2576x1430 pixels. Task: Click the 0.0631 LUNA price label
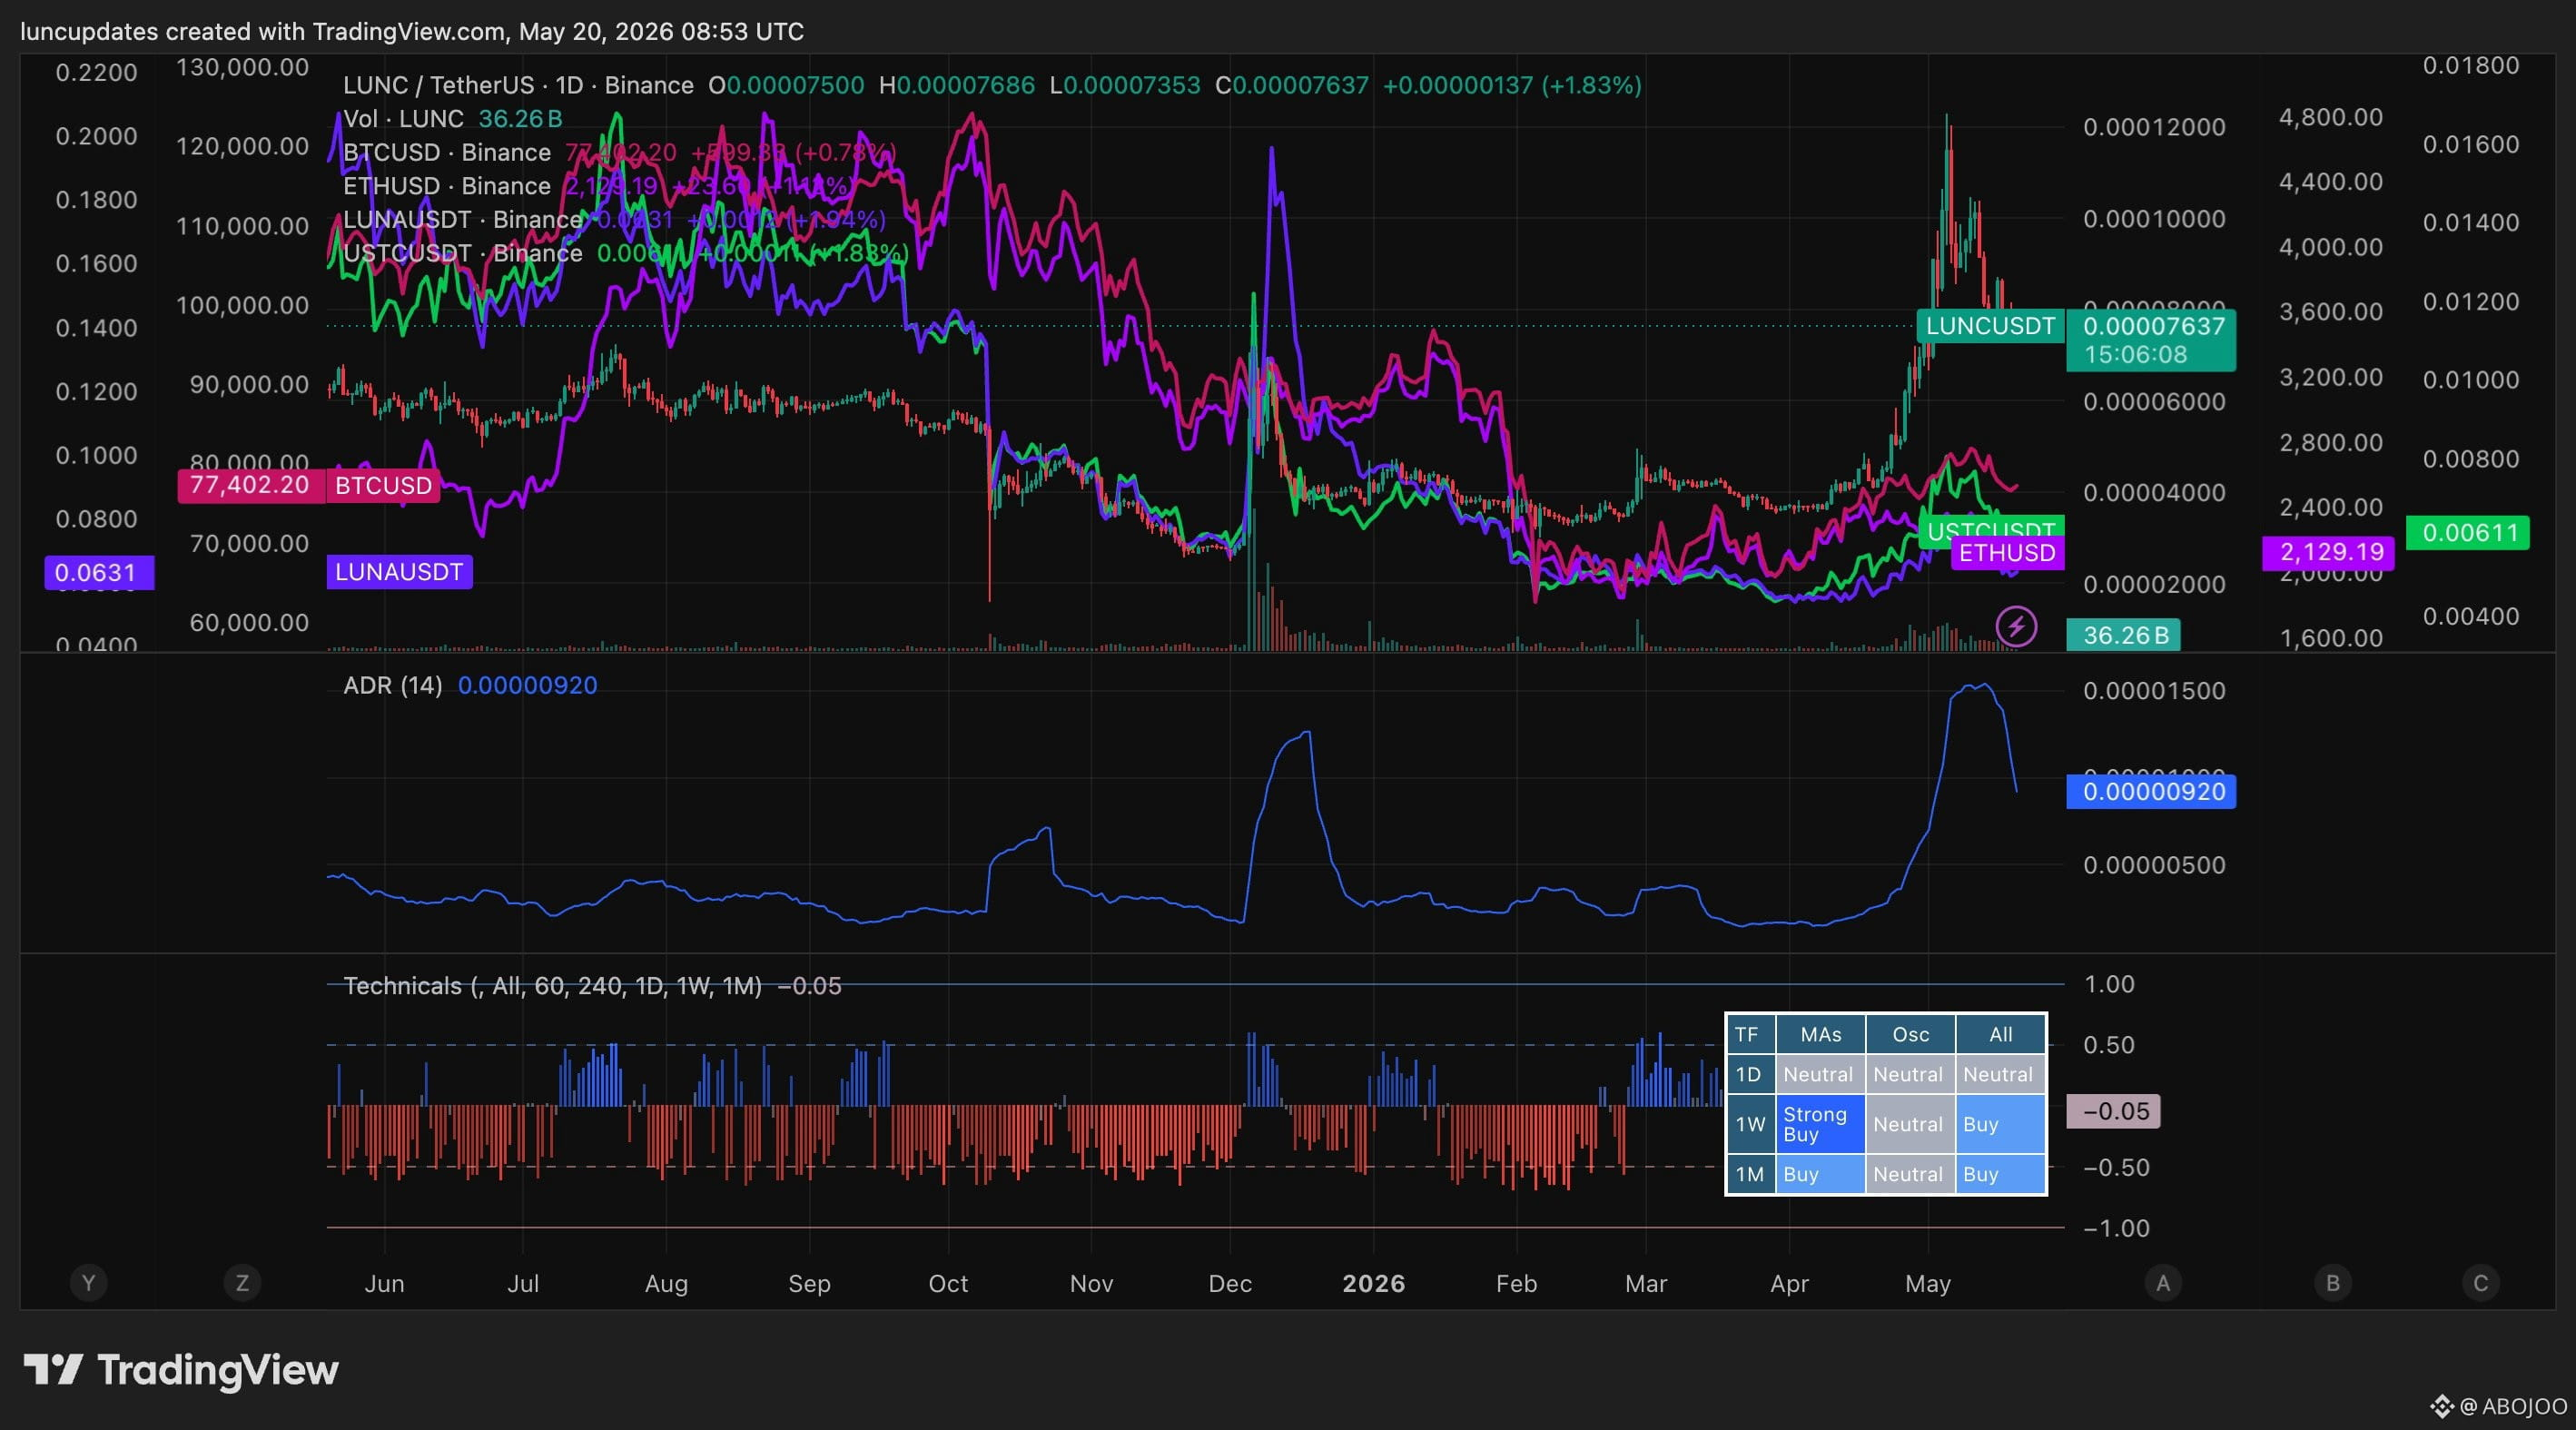point(99,572)
